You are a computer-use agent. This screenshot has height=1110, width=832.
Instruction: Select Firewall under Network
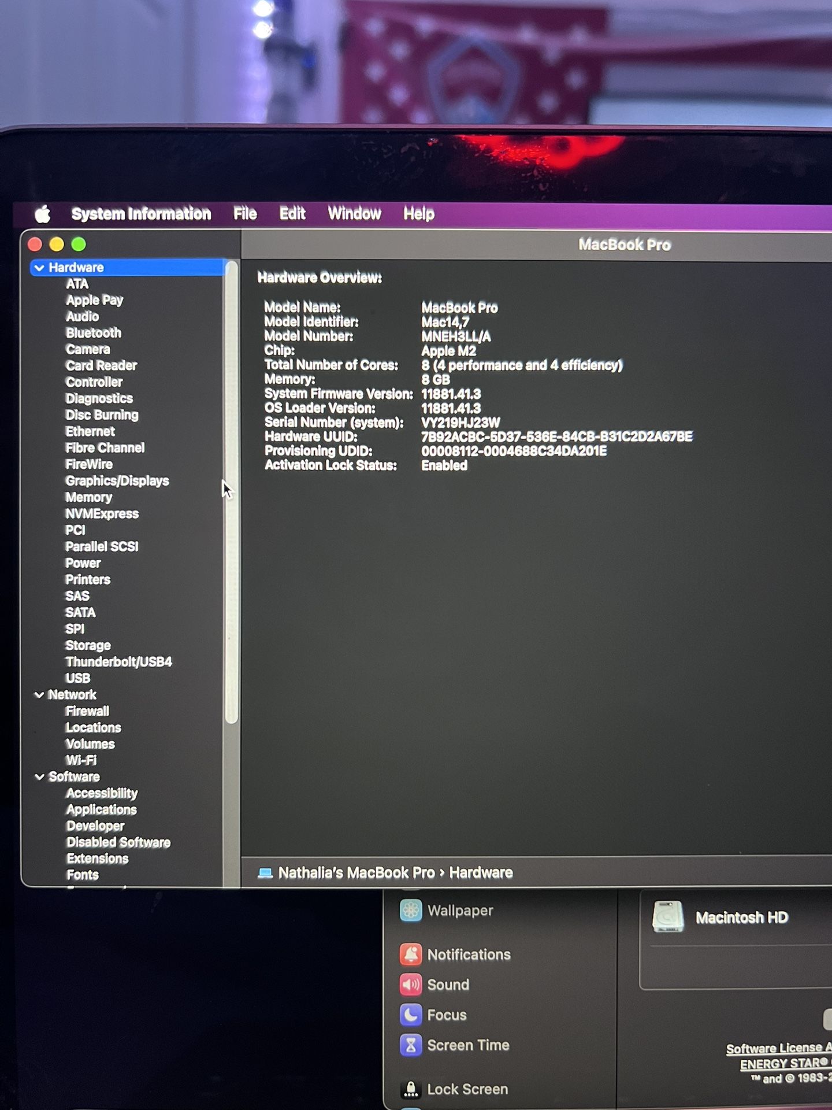point(87,711)
